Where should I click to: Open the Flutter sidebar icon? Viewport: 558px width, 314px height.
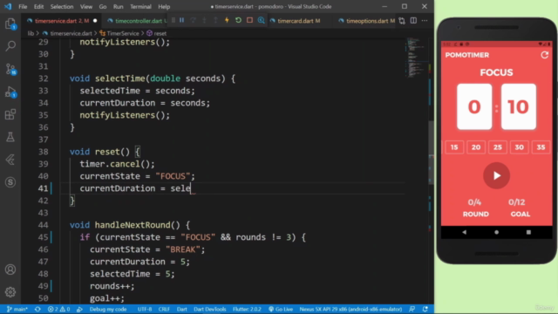pyautogui.click(x=10, y=160)
